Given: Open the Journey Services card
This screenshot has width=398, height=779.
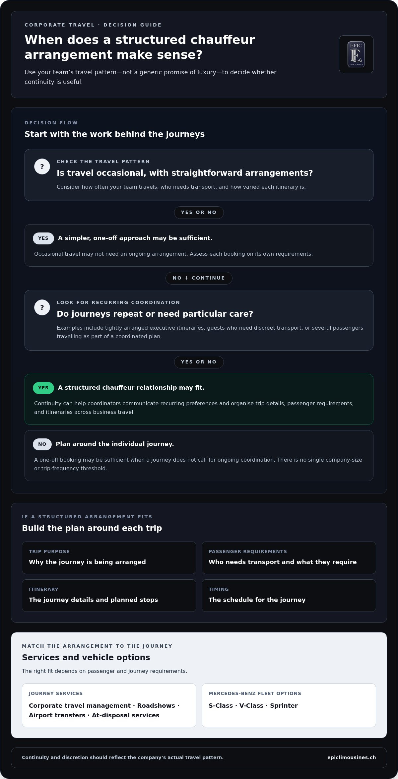Looking at the screenshot, I should 109,705.
